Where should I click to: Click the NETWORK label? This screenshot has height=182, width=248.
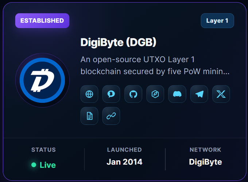click(x=205, y=150)
